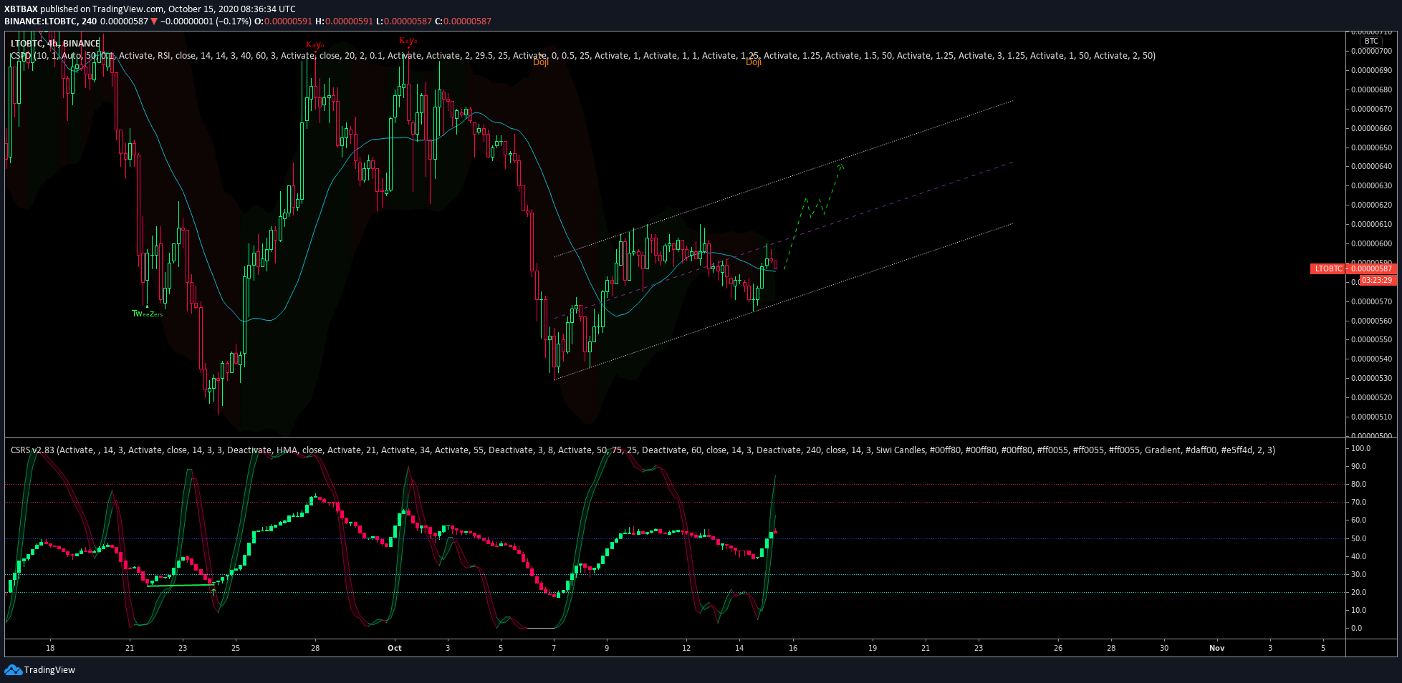Select the BINANCE:LTOBTC, 240 symbol title
Viewport: 1402px width, 683px height.
pyautogui.click(x=51, y=21)
